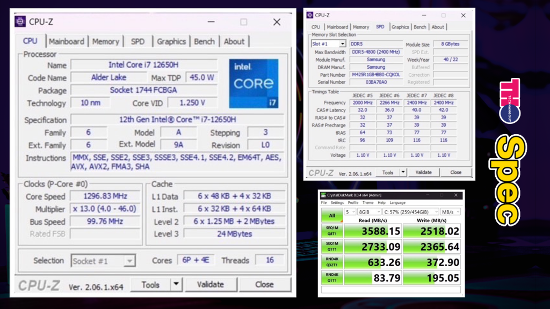Run all tests with the All button
The height and width of the screenshot is (309, 550).
[x=332, y=216]
